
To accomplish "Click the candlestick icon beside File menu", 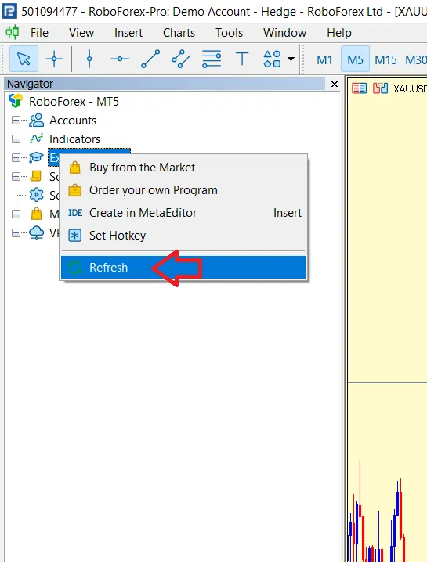I will click(x=13, y=32).
